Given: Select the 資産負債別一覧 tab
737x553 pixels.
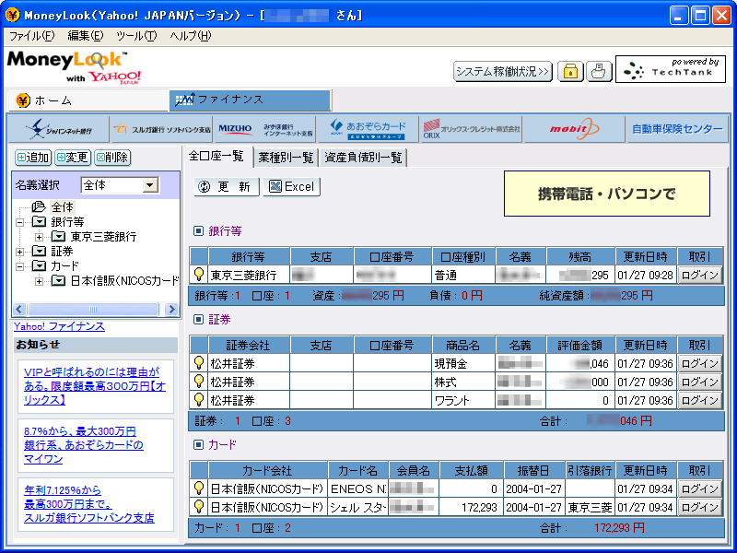Looking at the screenshot, I should pos(363,157).
